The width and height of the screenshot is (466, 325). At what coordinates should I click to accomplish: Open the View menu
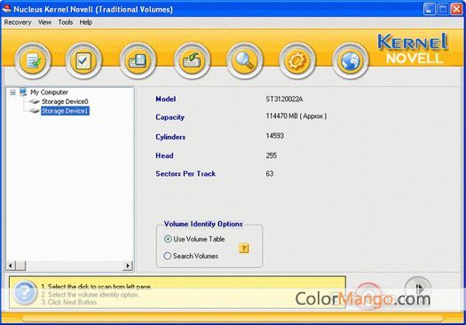[x=44, y=22]
